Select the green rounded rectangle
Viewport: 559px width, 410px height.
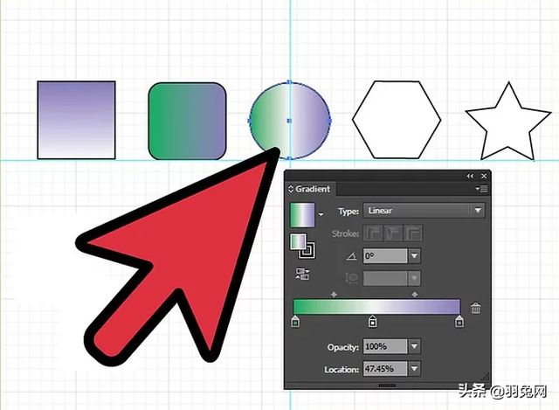(187, 121)
